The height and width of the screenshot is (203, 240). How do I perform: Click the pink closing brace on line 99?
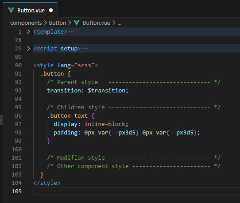49,141
